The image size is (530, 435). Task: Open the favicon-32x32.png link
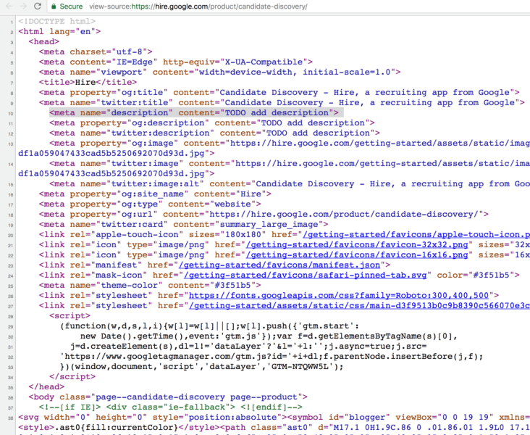coord(357,245)
